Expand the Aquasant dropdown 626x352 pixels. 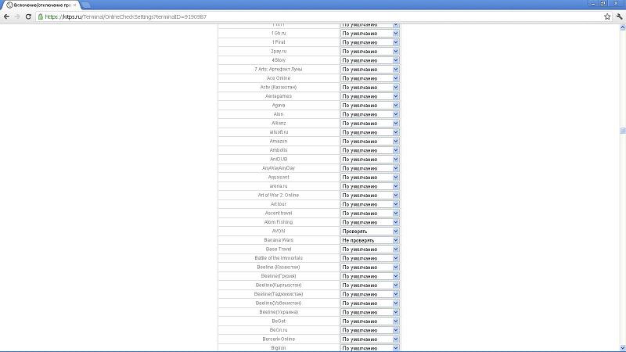369,178
